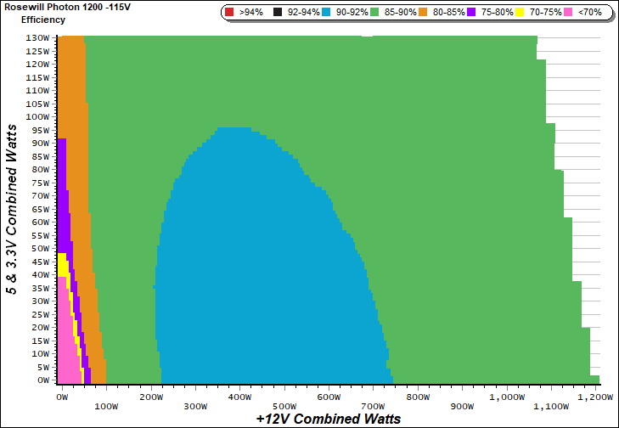This screenshot has width=619, height=428.
Task: Click the +12V Combined Watts axis label
Action: coord(328,419)
